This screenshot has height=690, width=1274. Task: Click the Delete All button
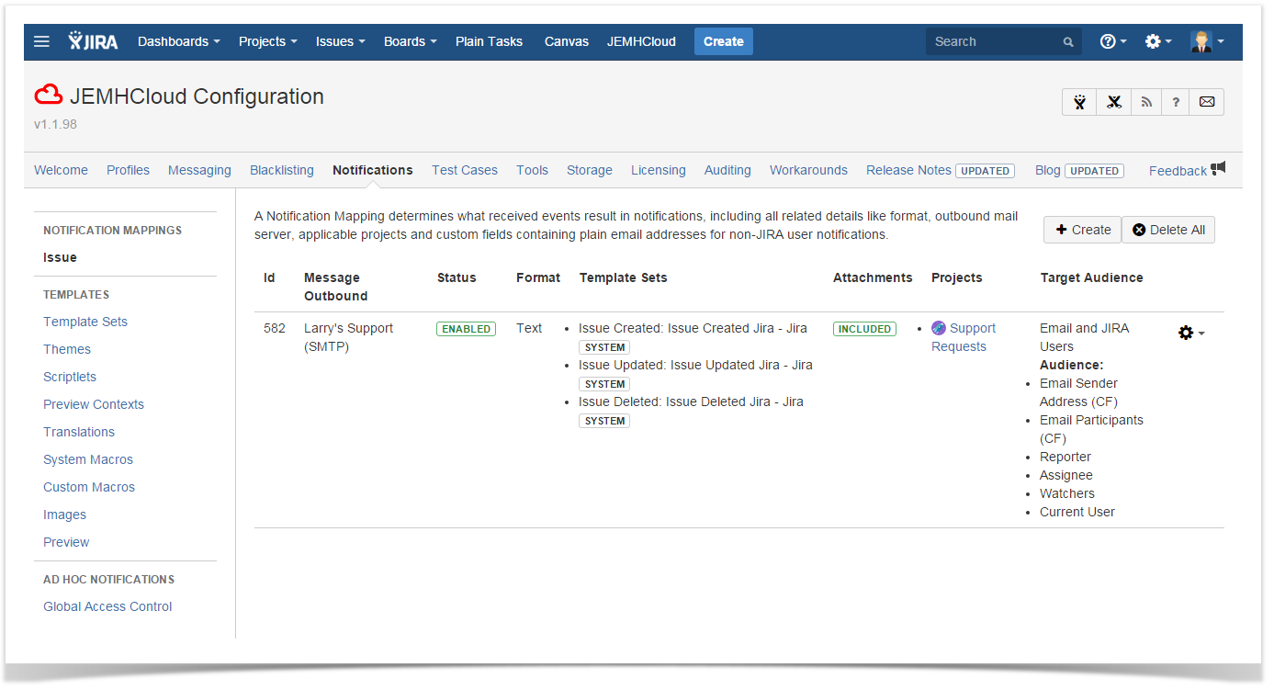[1168, 230]
